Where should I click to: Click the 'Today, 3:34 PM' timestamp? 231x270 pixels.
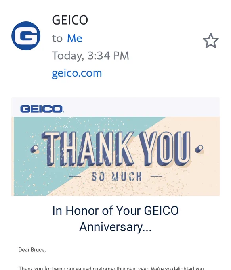(91, 56)
